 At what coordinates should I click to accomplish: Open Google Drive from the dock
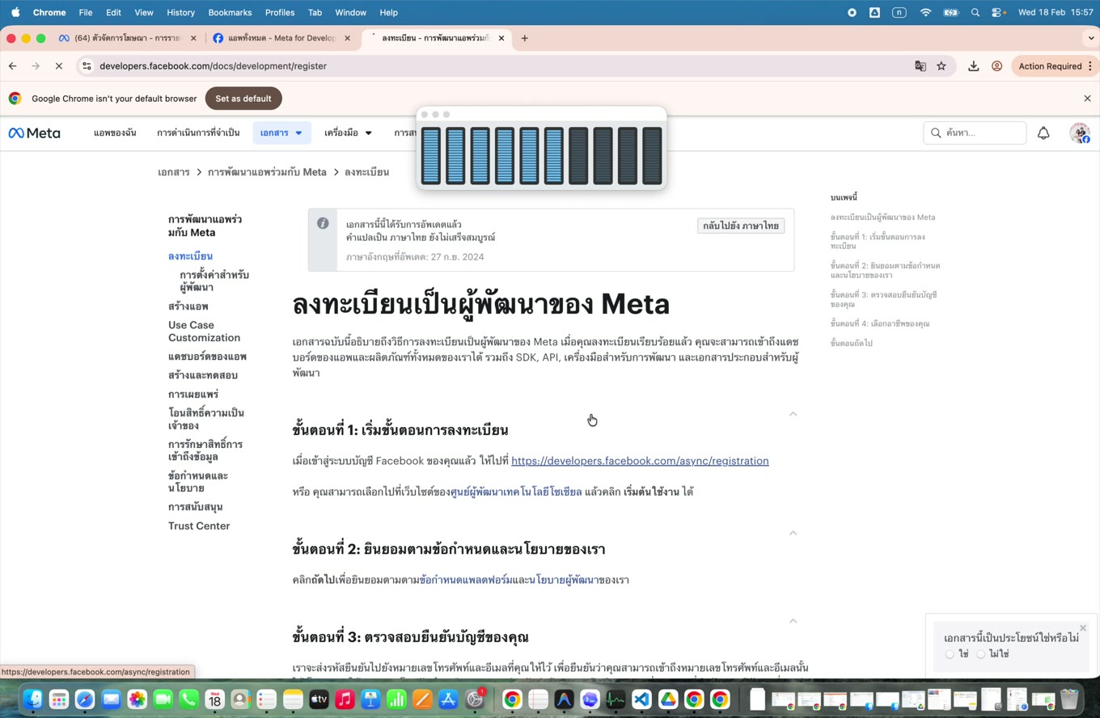667,699
